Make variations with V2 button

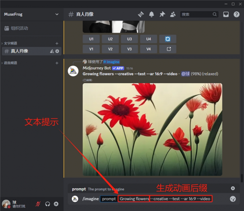[110, 49]
